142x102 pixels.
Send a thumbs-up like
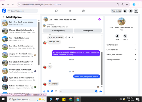(101, 91)
